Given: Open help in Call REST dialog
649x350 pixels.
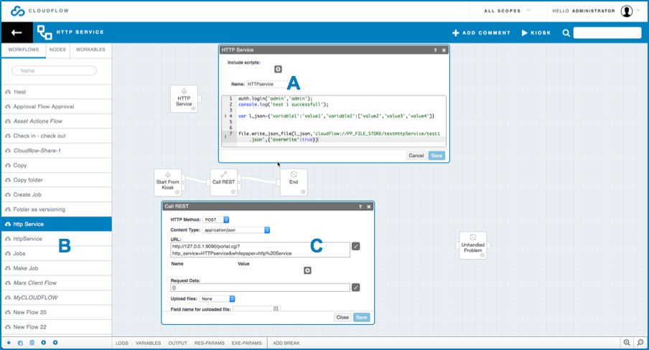Looking at the screenshot, I should point(360,207).
